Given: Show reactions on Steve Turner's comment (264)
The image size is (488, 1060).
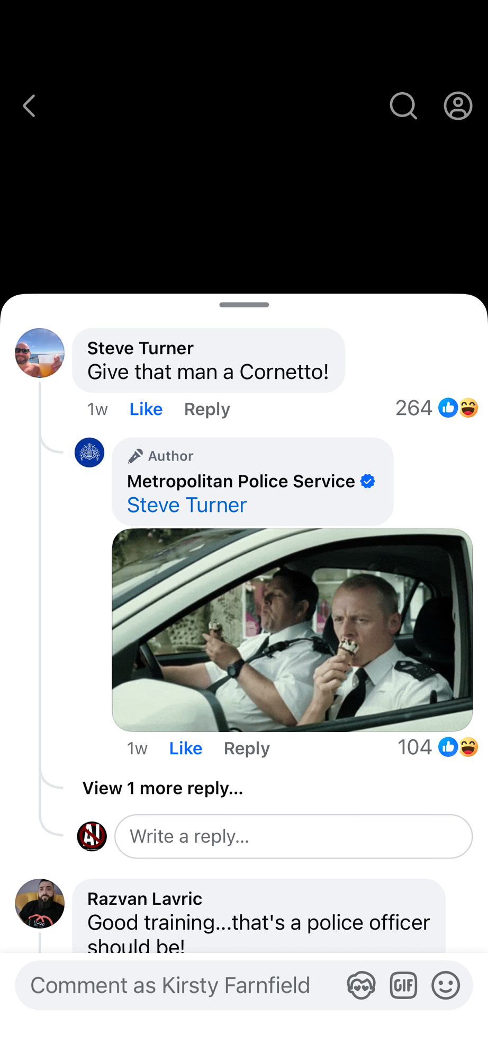Looking at the screenshot, I should (x=437, y=408).
